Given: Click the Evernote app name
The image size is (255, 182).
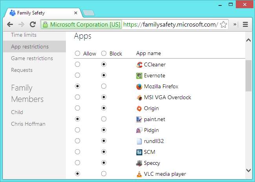Looking at the screenshot, I should click(155, 76).
